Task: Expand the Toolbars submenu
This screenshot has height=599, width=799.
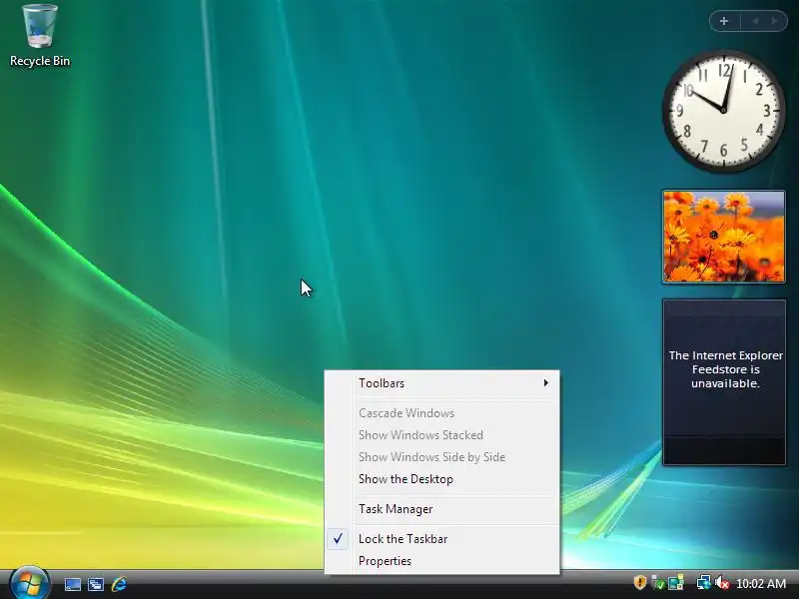Action: (x=441, y=383)
